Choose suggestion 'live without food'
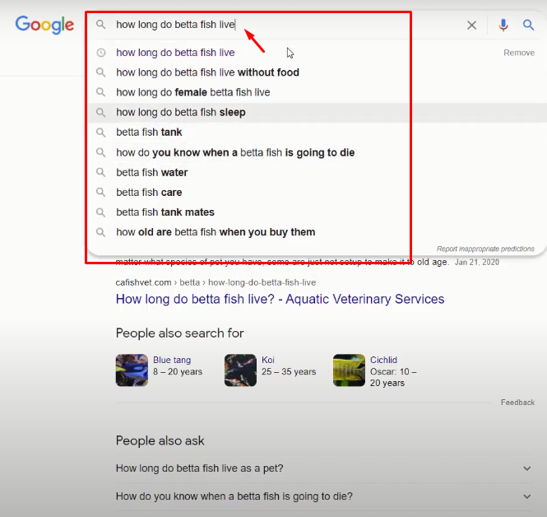Viewport: 547px width, 517px height. pyautogui.click(x=207, y=72)
